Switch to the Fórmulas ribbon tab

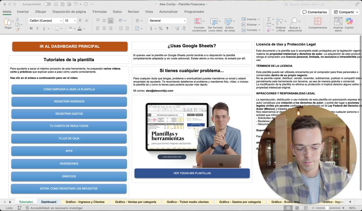pos(100,12)
